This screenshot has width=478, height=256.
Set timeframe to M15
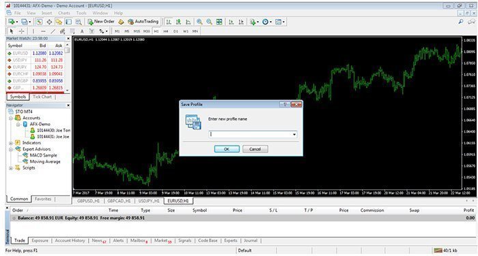coord(137,31)
